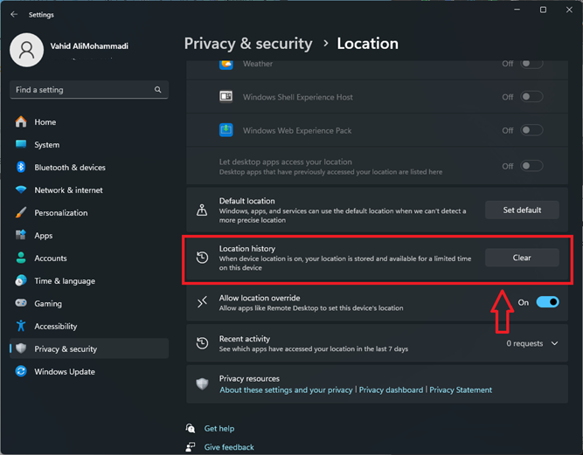583x455 pixels.
Task: Click the Default location pin icon
Action: click(202, 210)
